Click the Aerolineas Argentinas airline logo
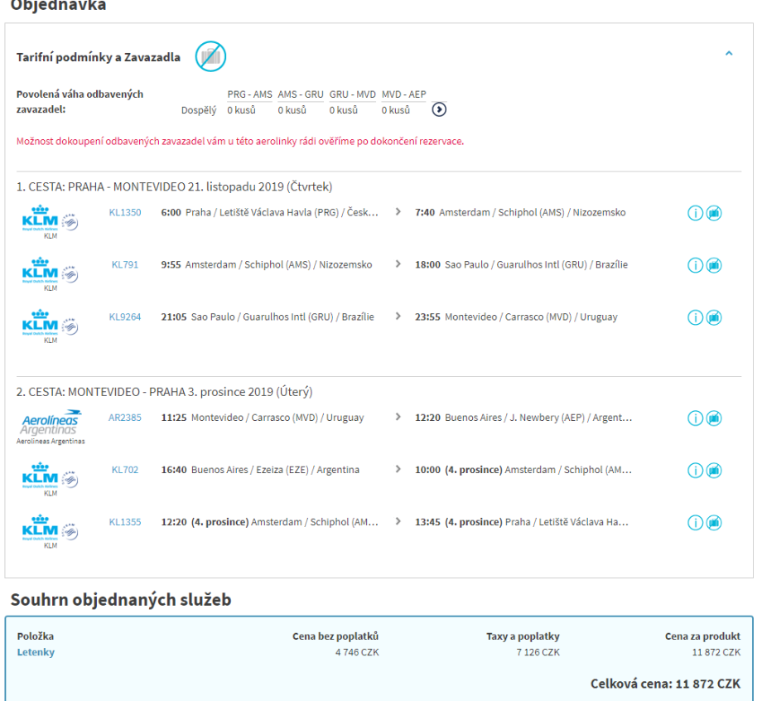This screenshot has height=701, width=762. [51, 423]
